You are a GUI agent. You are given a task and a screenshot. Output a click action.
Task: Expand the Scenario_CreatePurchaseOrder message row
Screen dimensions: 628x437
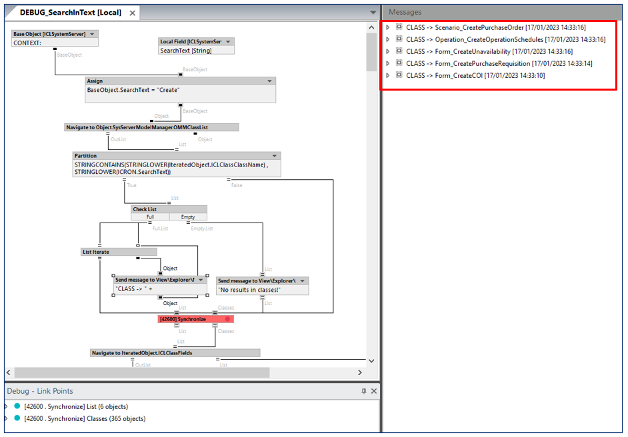point(388,27)
